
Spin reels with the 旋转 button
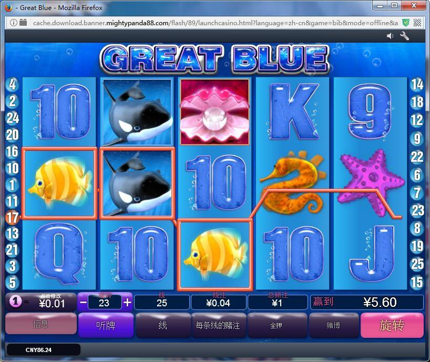pyautogui.click(x=392, y=325)
